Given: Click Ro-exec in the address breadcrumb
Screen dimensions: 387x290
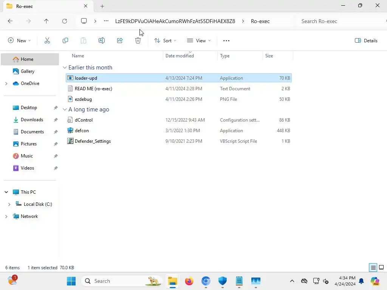Looking at the screenshot, I should 260,21.
